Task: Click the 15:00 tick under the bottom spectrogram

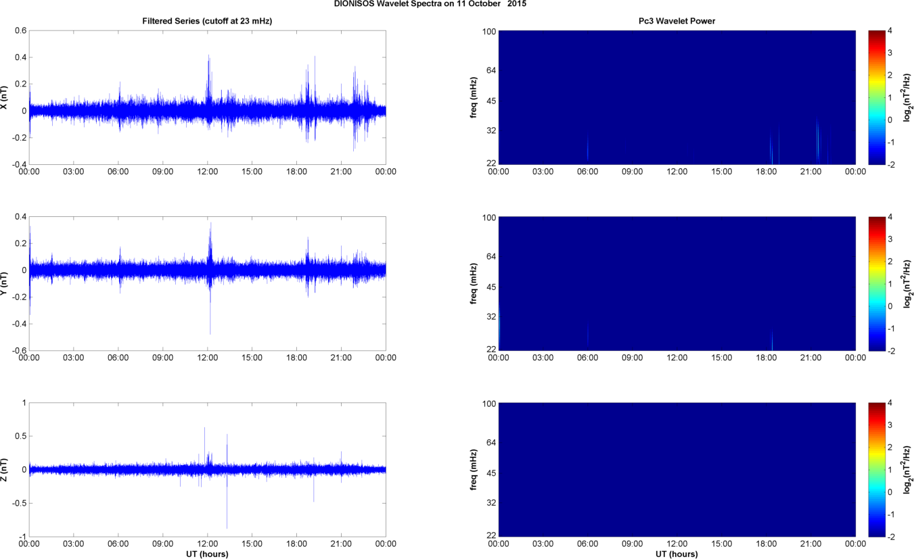Action: [x=721, y=544]
